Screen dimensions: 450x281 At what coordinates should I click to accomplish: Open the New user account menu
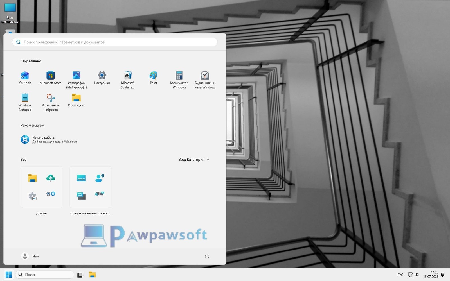30,256
